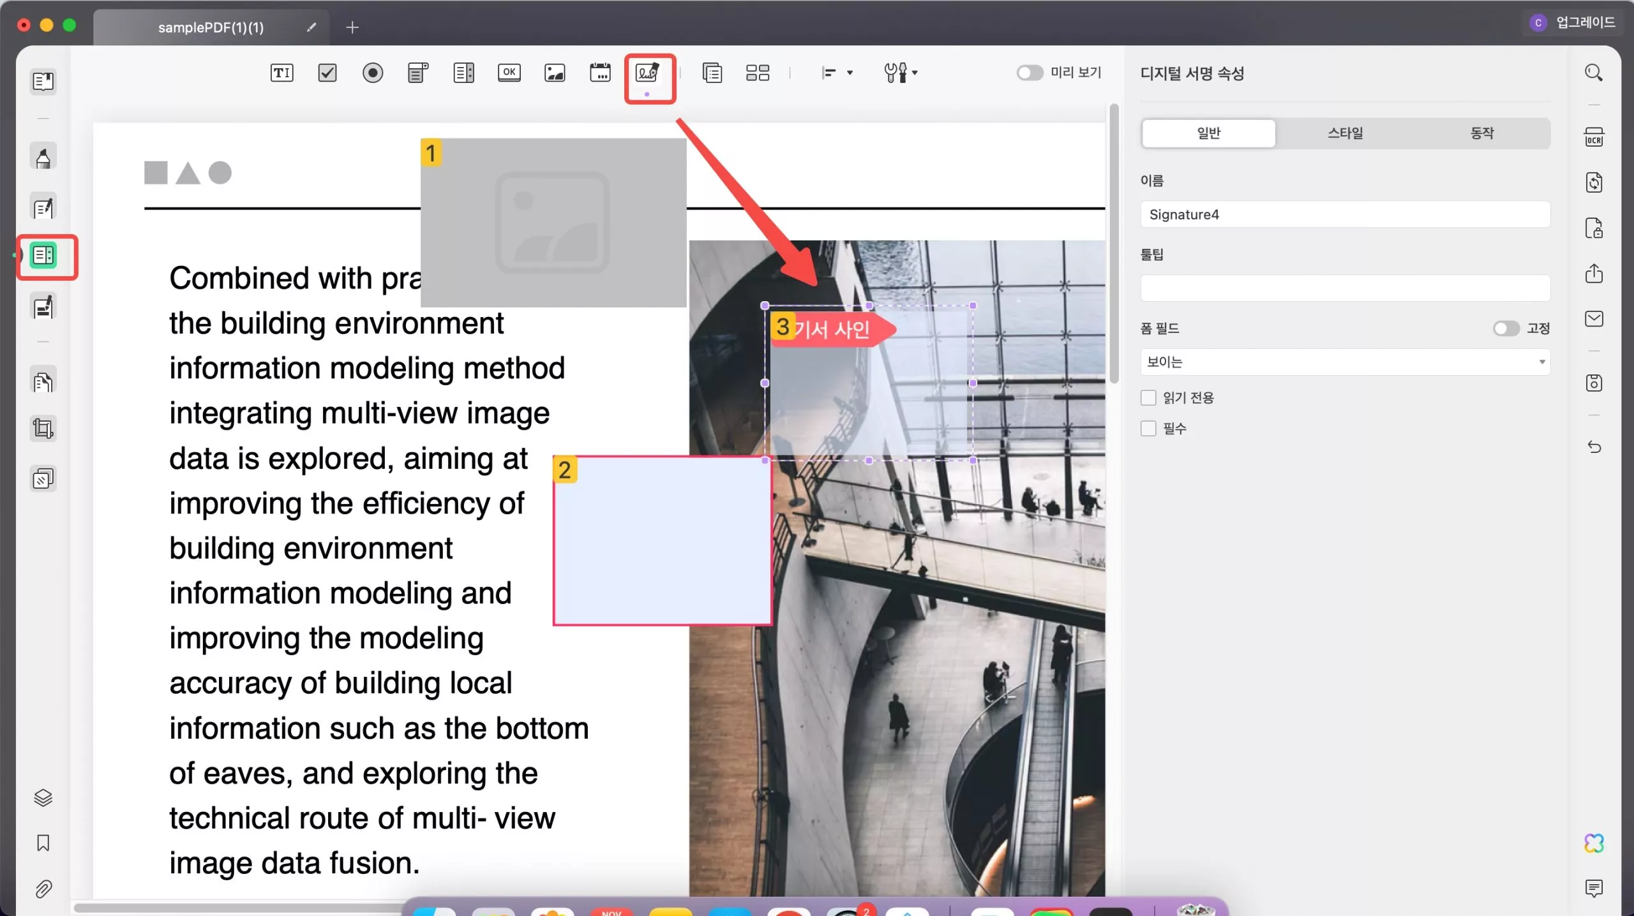Switch to the 동작 tab
The image size is (1634, 916).
point(1482,133)
